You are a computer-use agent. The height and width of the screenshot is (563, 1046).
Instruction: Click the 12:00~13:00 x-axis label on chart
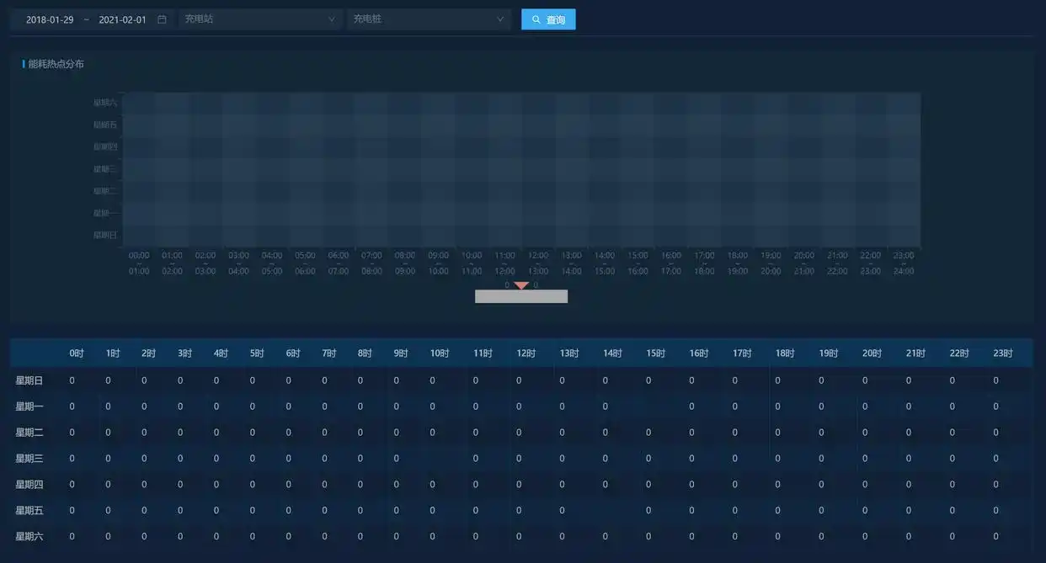click(538, 263)
